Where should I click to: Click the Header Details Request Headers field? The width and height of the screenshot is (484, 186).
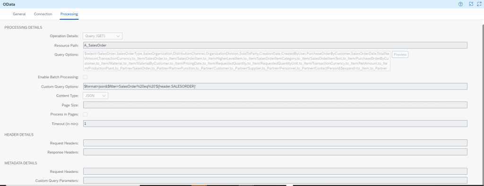click(x=275, y=143)
